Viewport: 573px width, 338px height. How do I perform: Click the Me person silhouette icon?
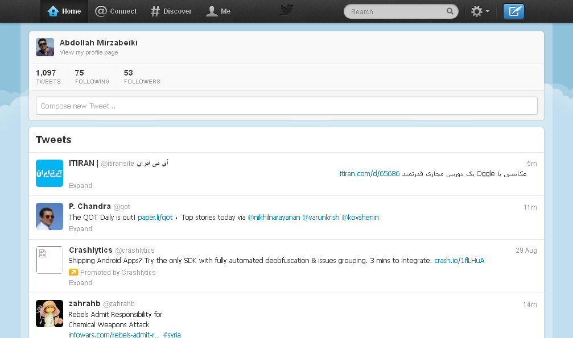(x=212, y=11)
